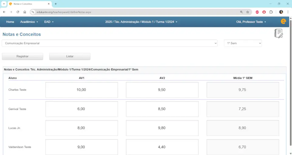This screenshot has height=155, width=292.
Task: Open the EAD menu
Action: click(x=49, y=22)
